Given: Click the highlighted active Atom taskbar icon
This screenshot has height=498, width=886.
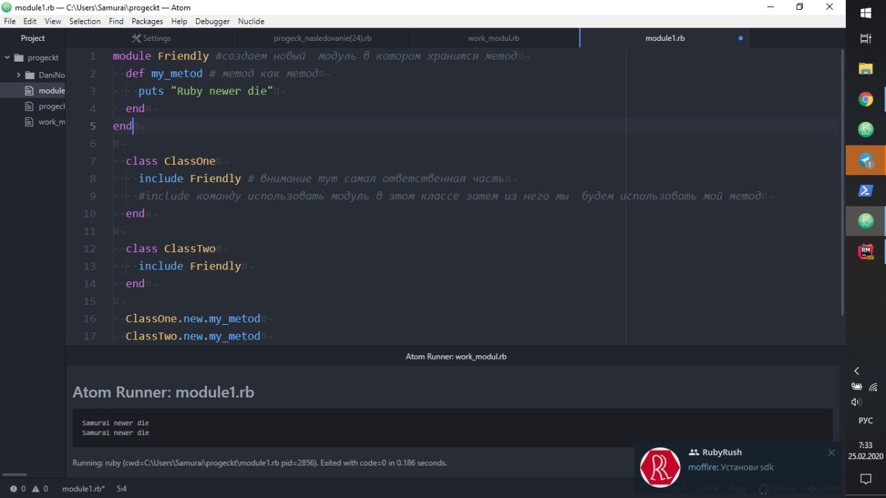Looking at the screenshot, I should pos(865,221).
